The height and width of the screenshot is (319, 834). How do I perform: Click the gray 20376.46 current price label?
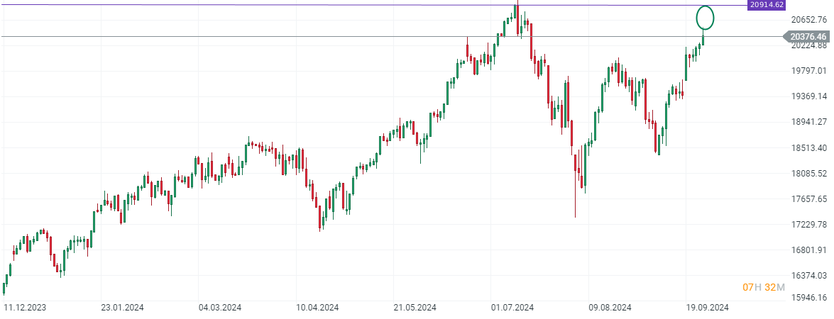[x=806, y=36]
